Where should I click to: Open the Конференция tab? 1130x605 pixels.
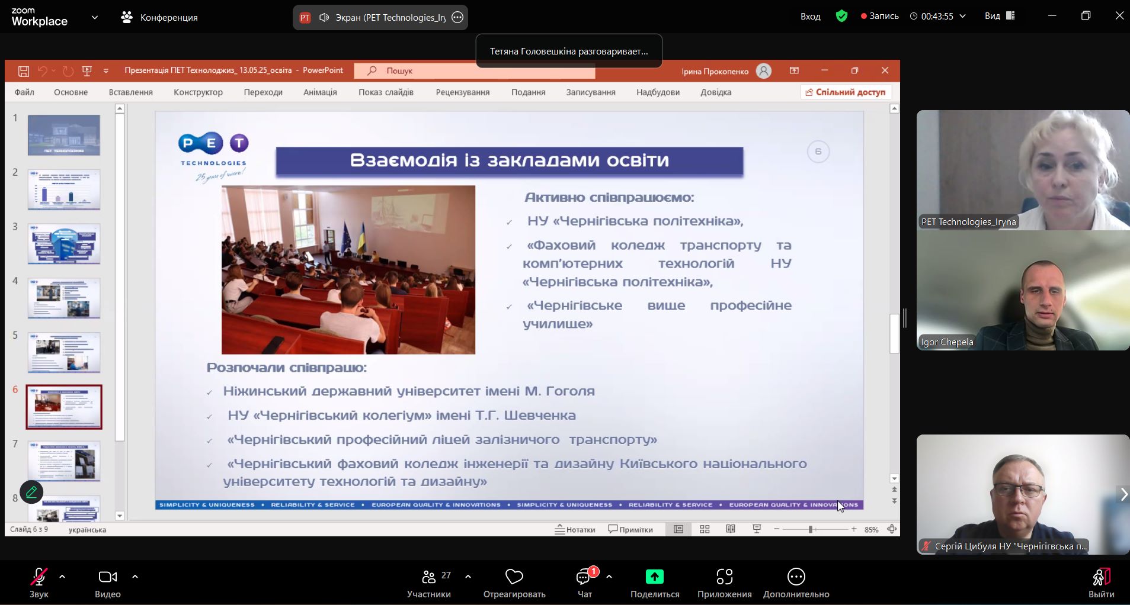click(160, 17)
